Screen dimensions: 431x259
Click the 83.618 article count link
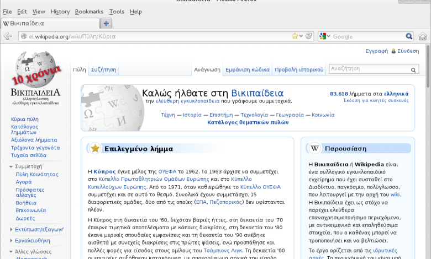339,94
